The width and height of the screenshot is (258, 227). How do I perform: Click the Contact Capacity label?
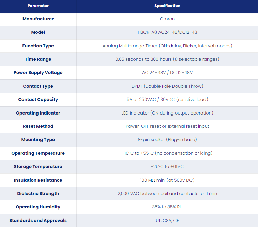pos(38,99)
